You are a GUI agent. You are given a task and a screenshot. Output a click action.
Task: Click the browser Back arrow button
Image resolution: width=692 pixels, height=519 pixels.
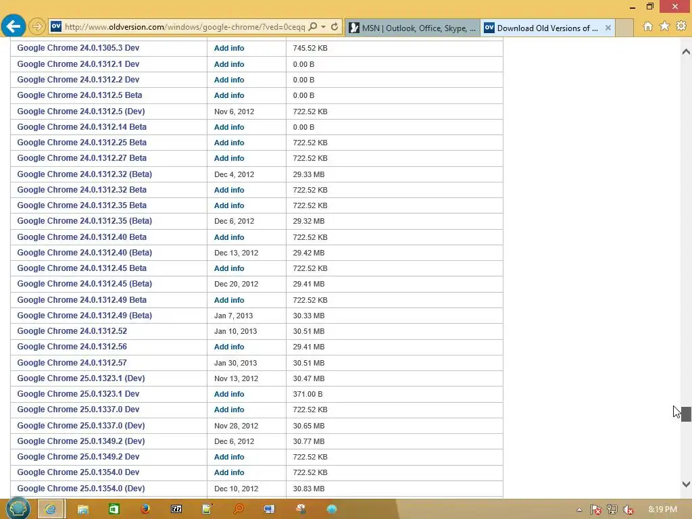(14, 26)
